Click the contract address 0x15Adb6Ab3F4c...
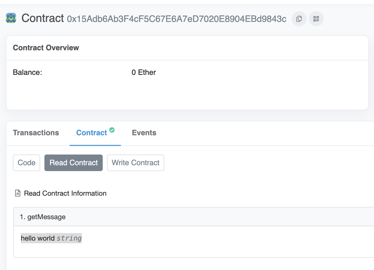 tap(177, 19)
